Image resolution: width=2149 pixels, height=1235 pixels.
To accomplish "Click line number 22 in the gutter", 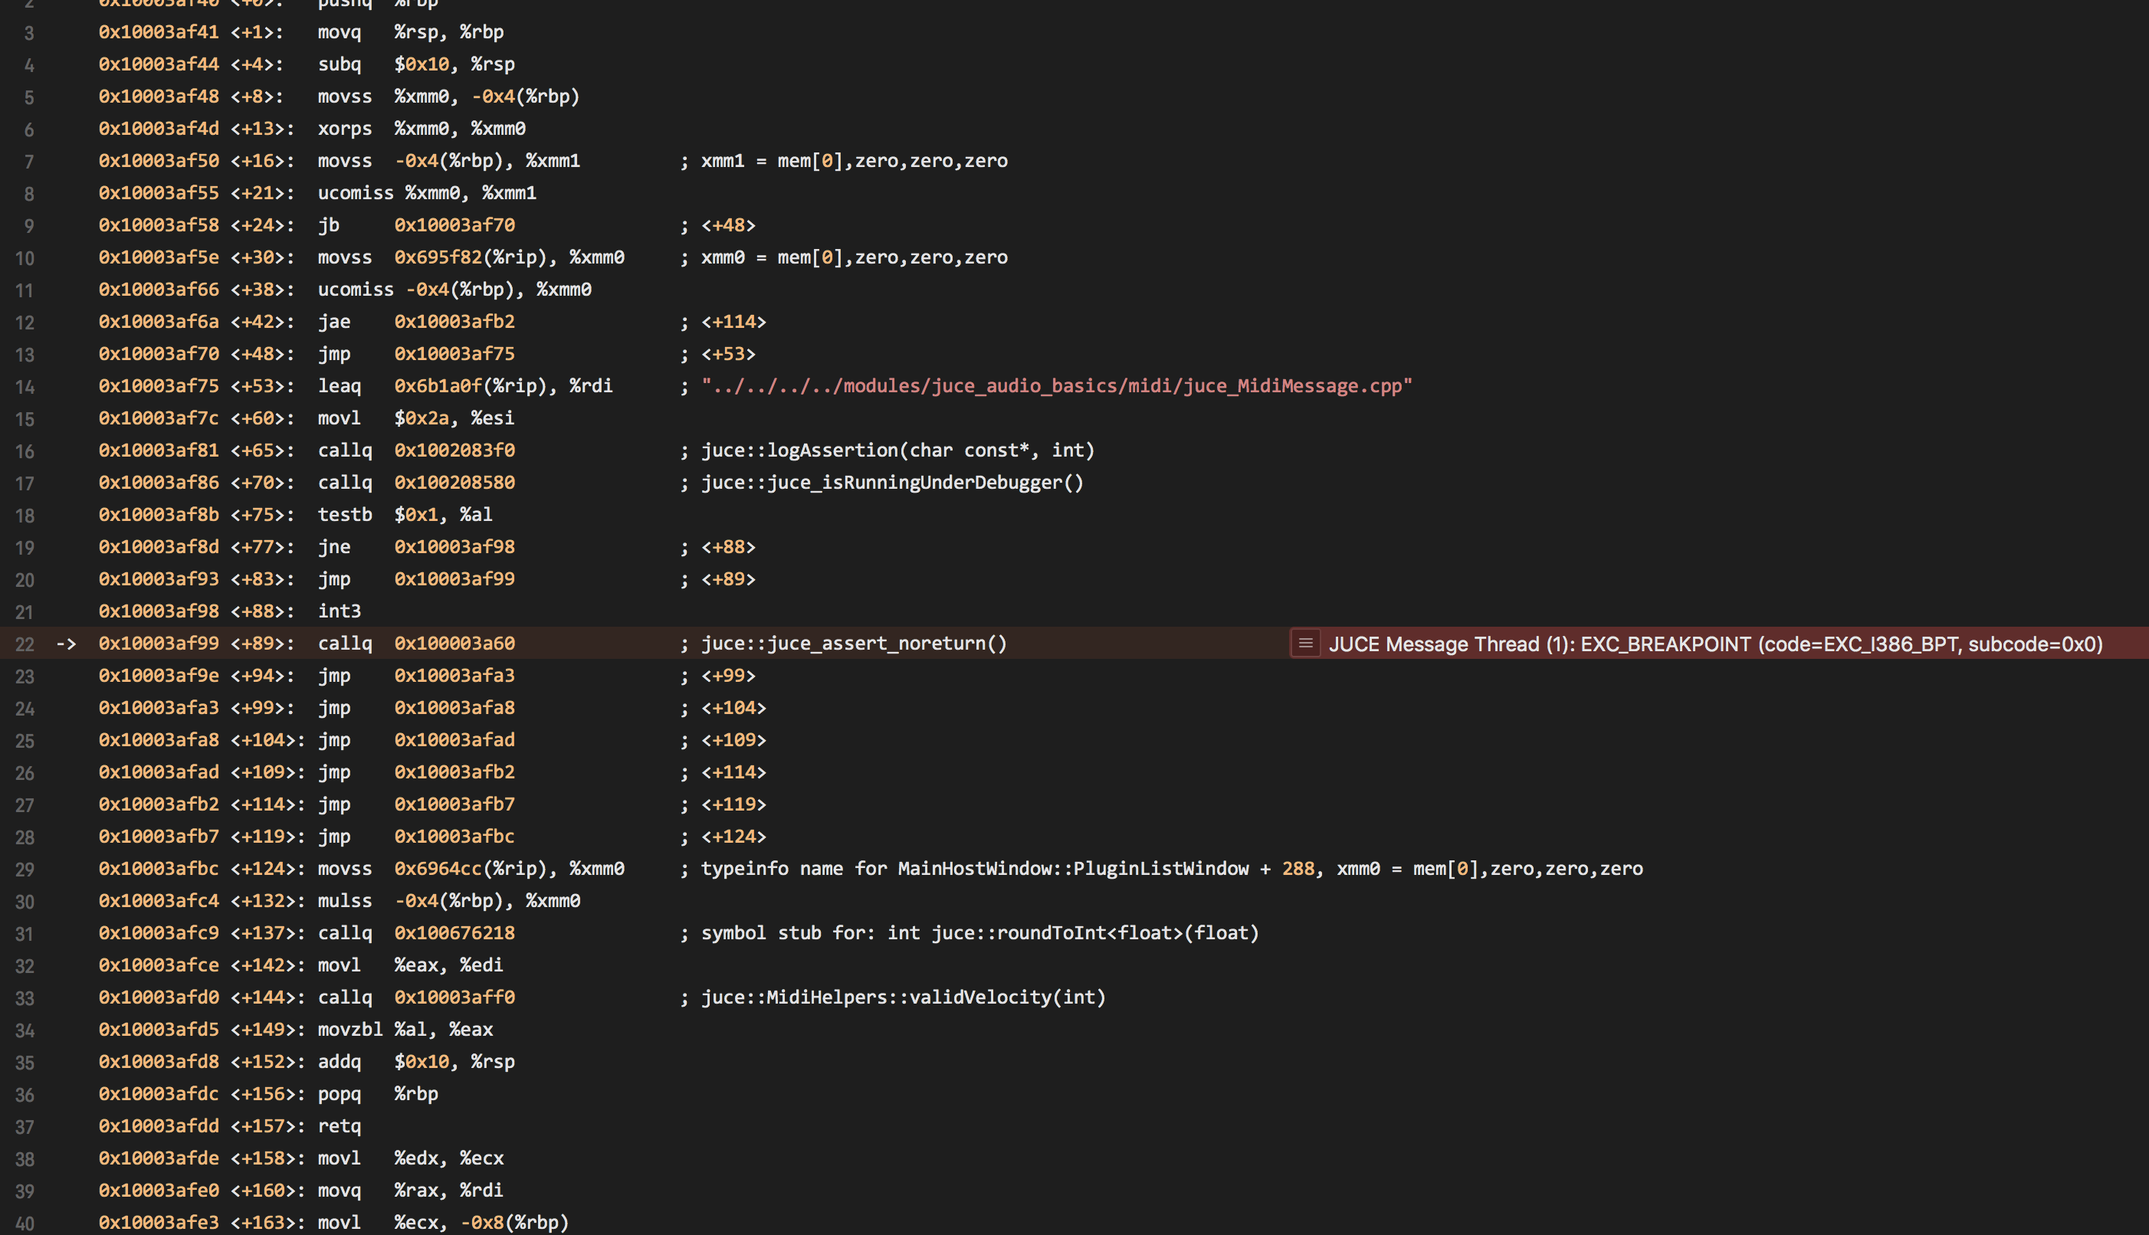I will (x=25, y=644).
